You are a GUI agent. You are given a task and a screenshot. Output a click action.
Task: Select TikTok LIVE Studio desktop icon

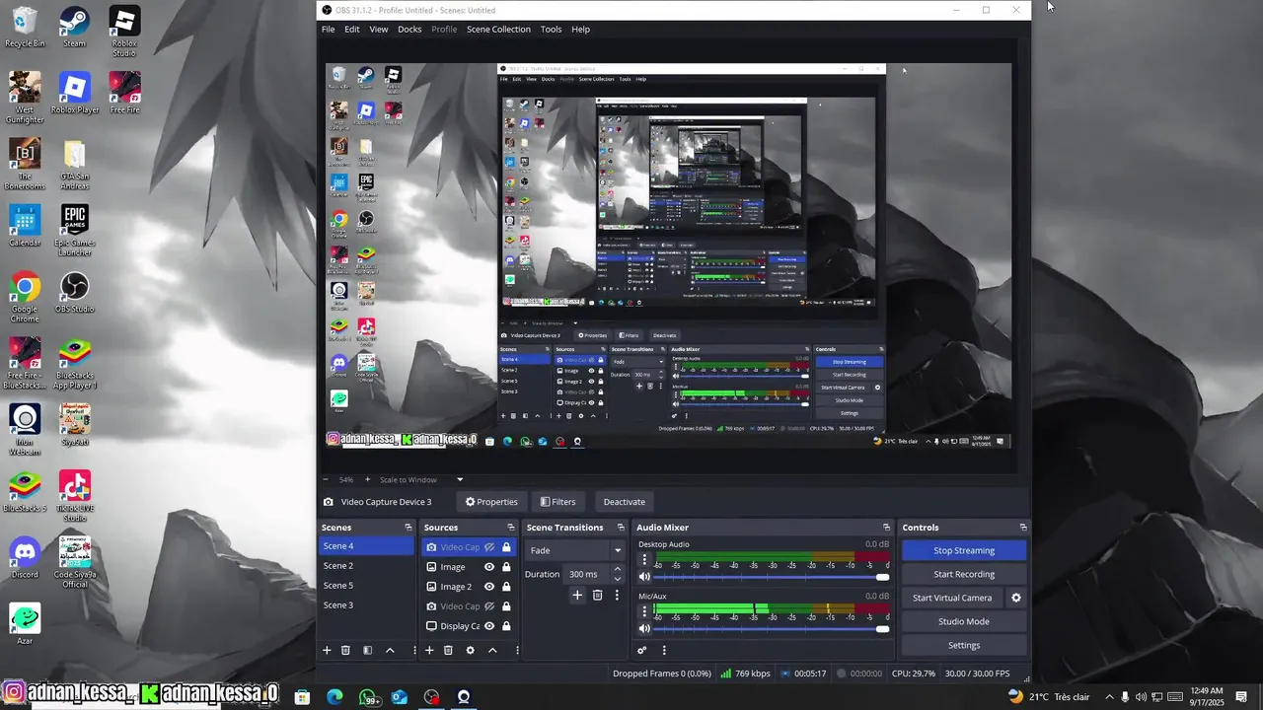[x=75, y=496]
